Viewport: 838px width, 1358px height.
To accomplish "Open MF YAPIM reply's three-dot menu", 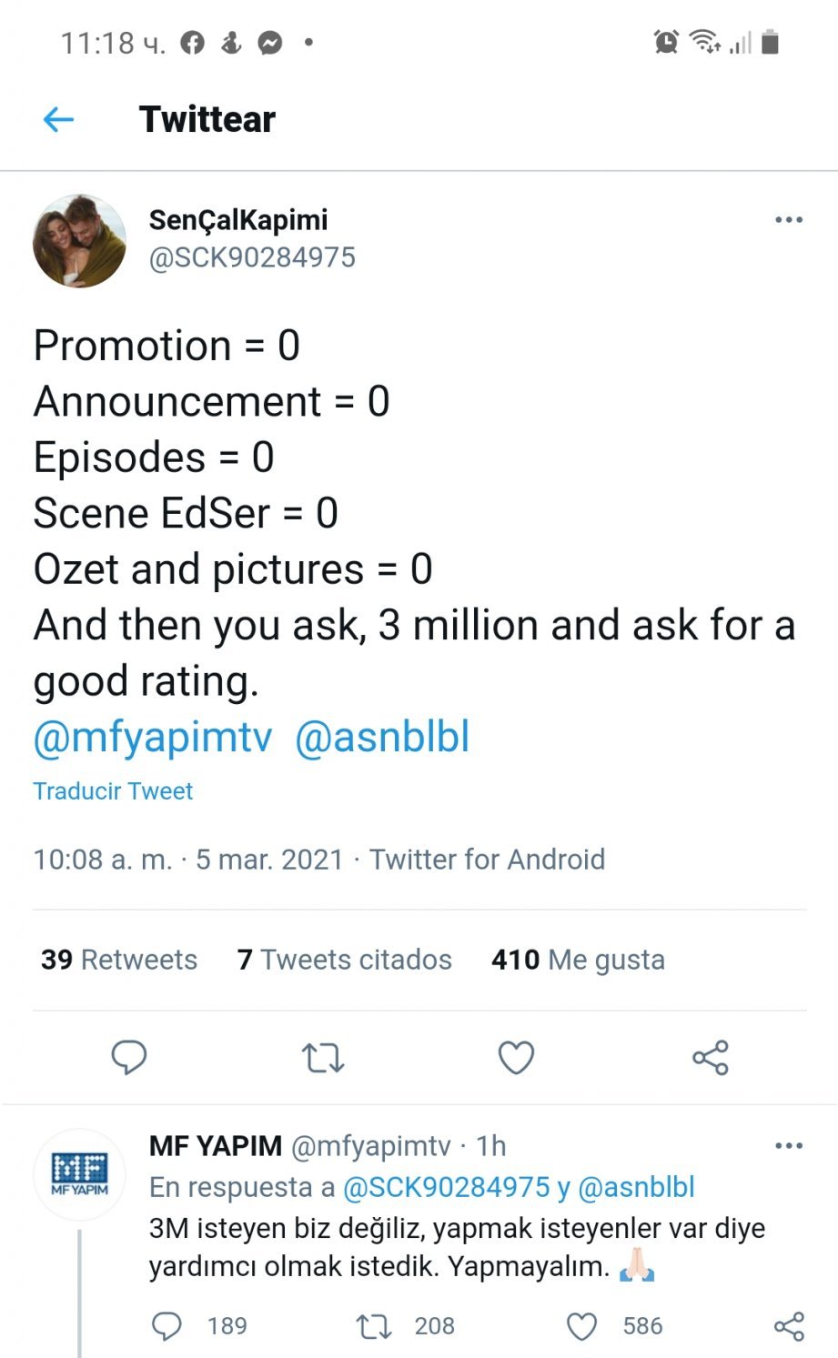I will coord(788,1145).
